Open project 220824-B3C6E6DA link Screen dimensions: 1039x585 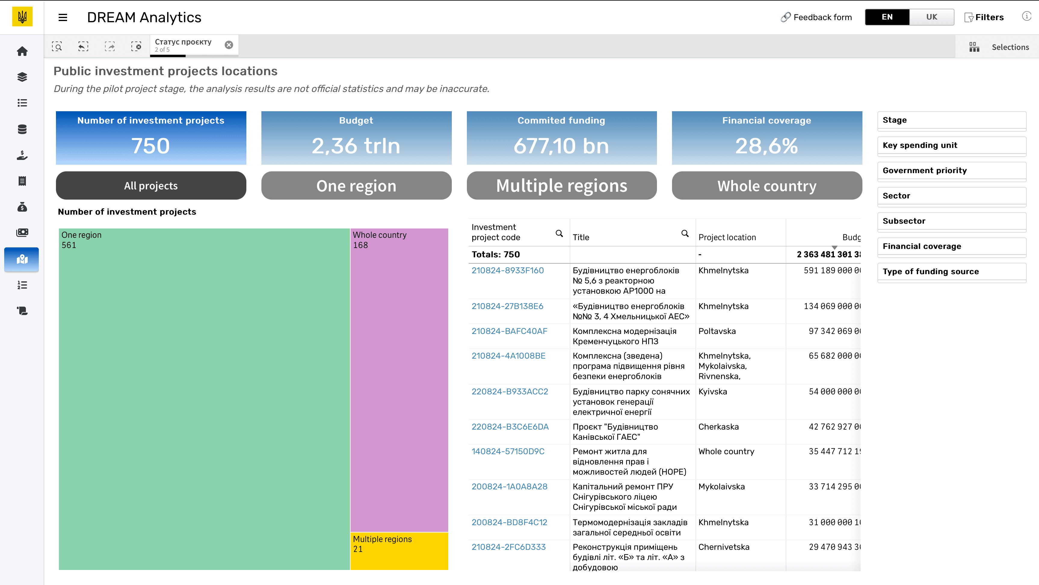pos(510,427)
